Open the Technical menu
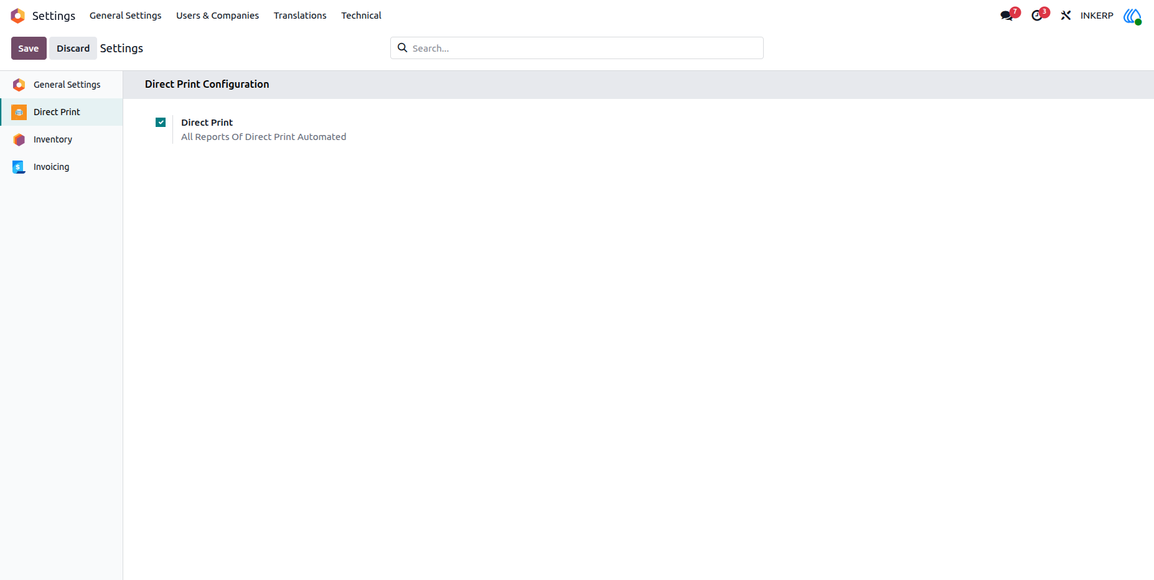The width and height of the screenshot is (1154, 580). click(x=361, y=16)
